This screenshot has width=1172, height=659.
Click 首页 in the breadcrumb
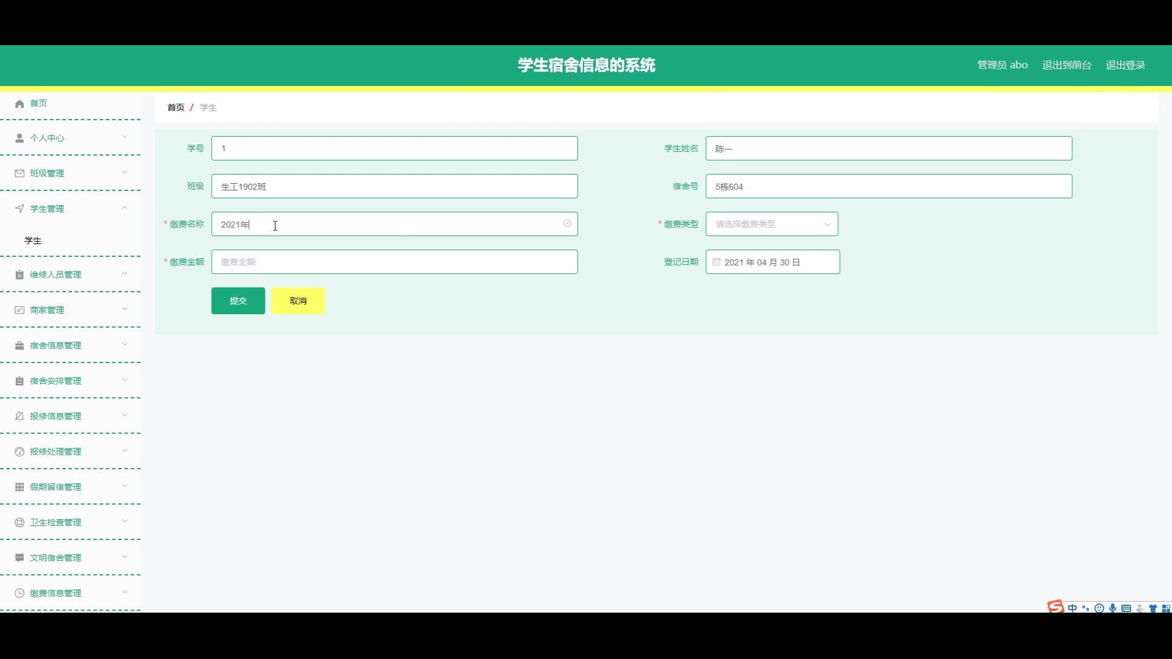click(176, 107)
